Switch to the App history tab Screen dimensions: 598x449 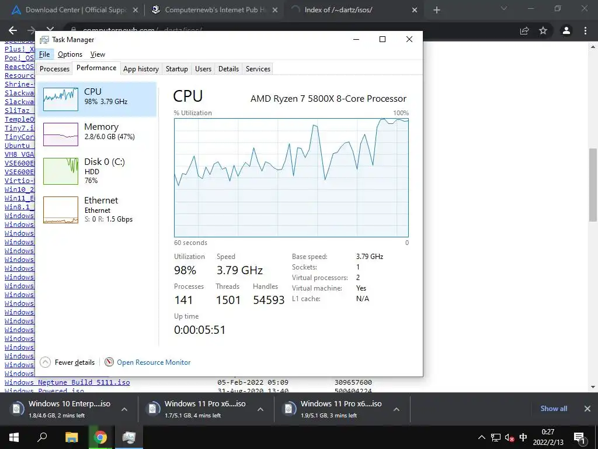click(x=141, y=69)
